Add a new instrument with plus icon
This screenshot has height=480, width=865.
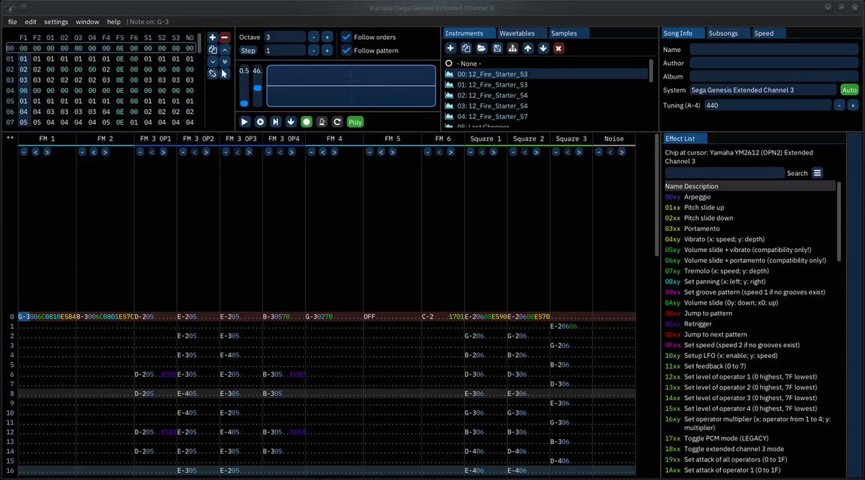(x=450, y=48)
